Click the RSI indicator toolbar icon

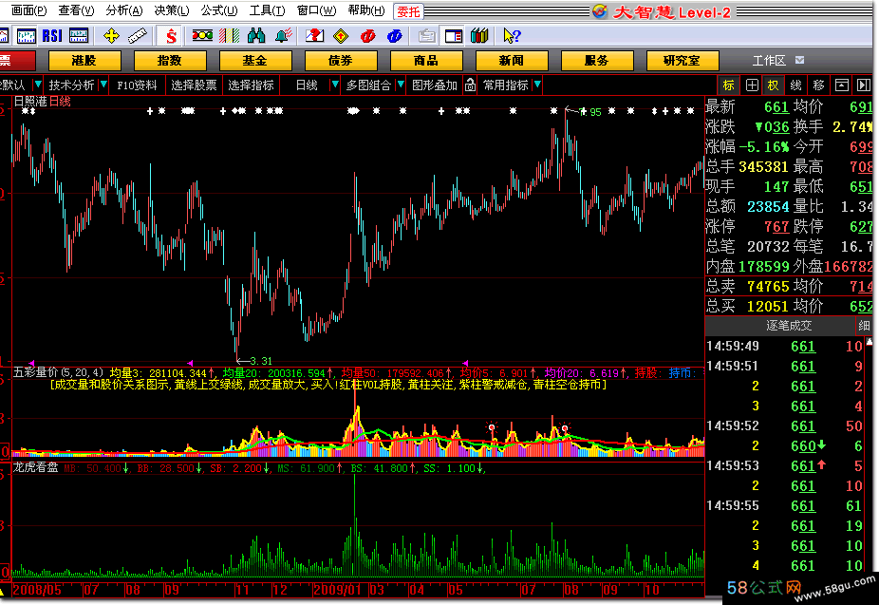[52, 36]
